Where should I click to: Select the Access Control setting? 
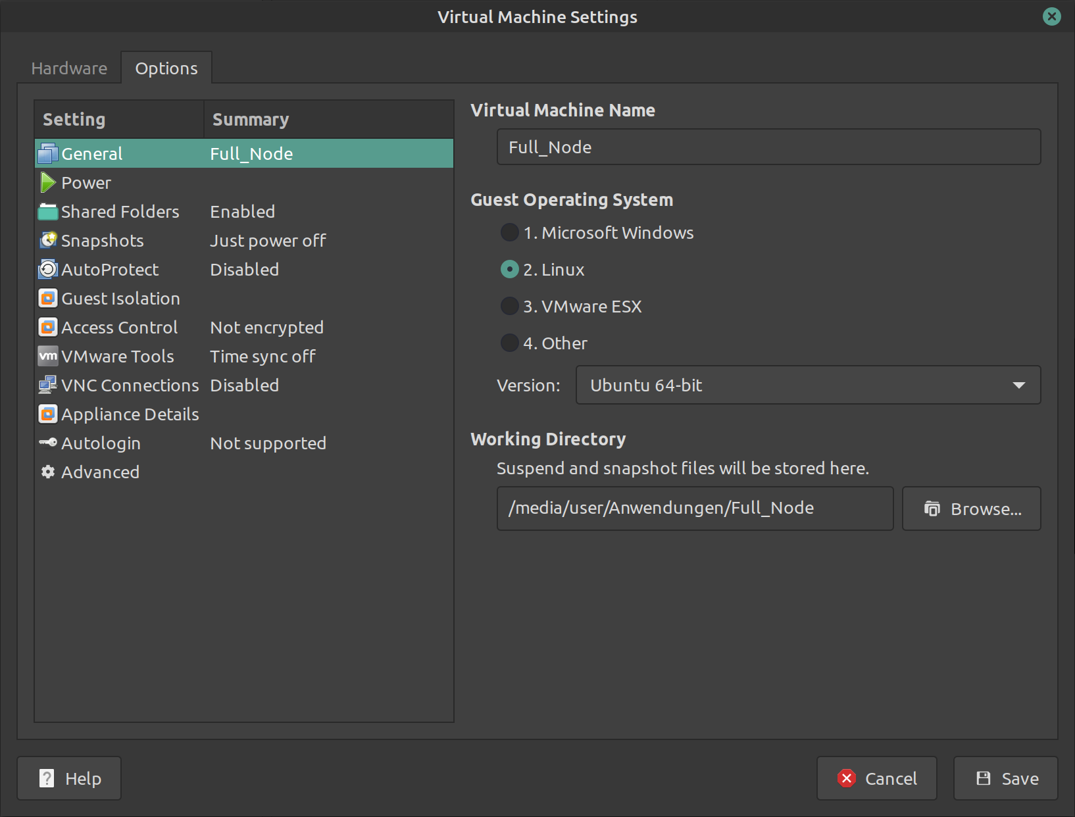244,327
